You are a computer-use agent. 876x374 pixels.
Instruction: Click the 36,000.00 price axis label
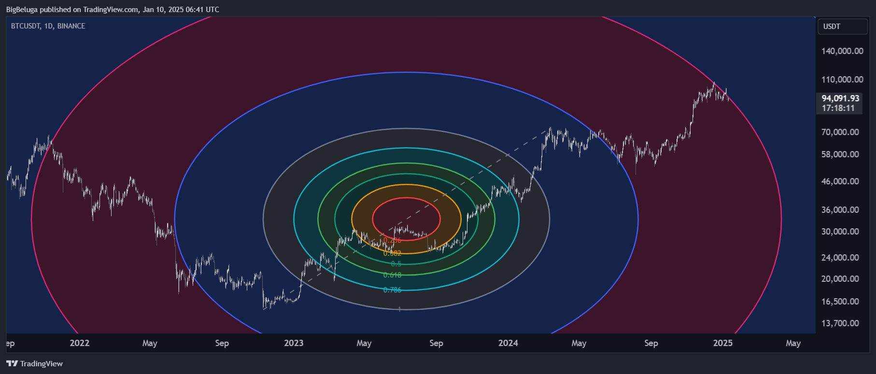pos(840,210)
